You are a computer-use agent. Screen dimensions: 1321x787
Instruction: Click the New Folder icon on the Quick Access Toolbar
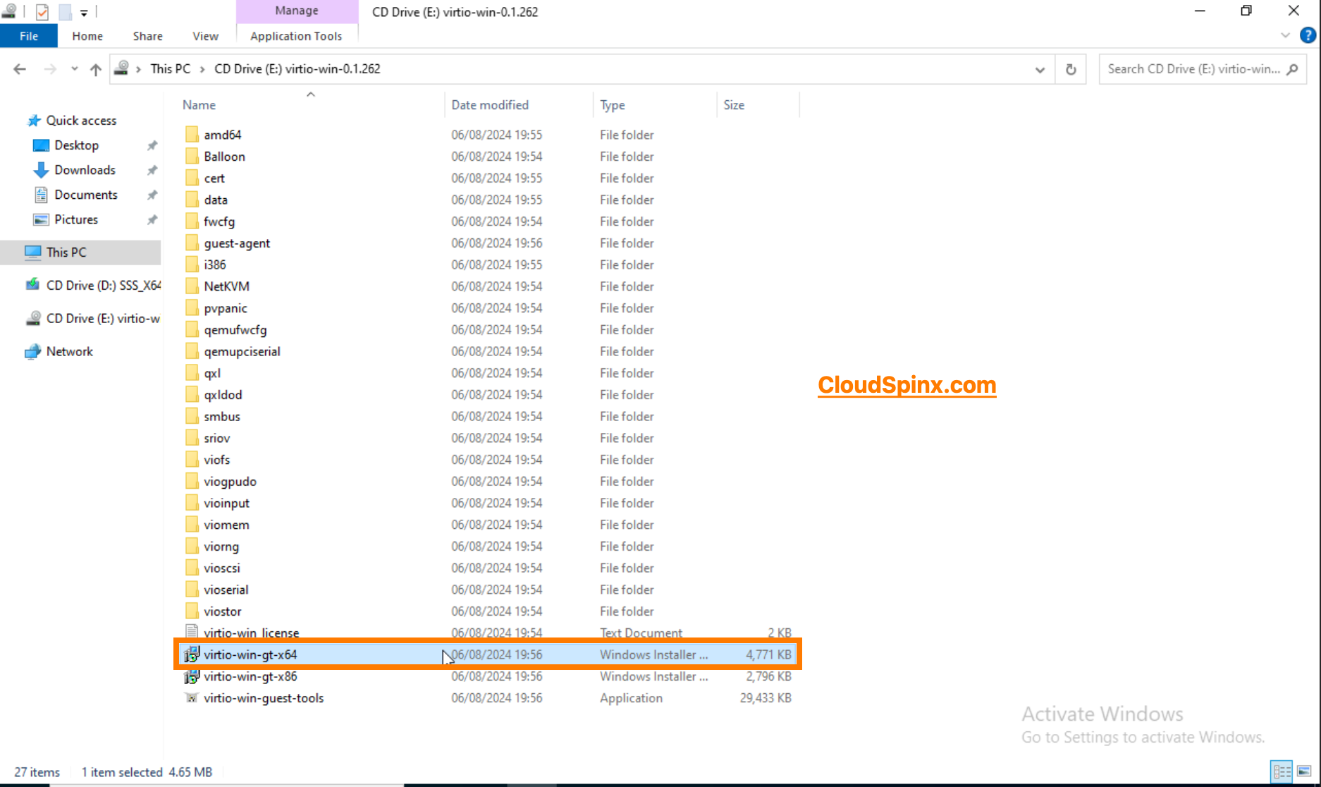65,11
